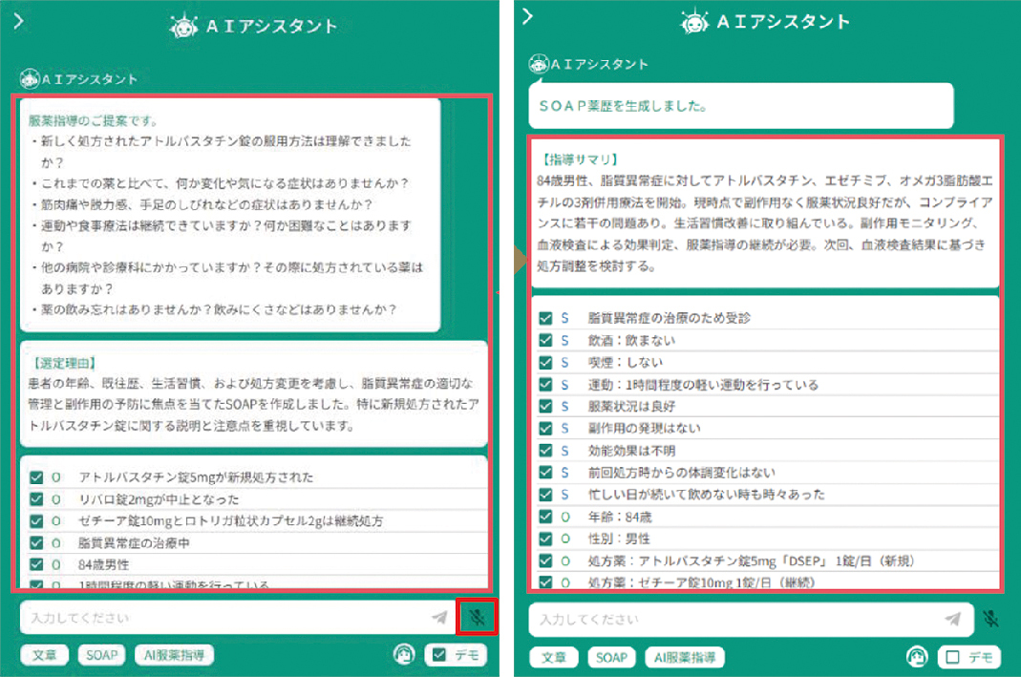Select the 文章 button in left panel
This screenshot has width=1021, height=677.
coord(45,655)
